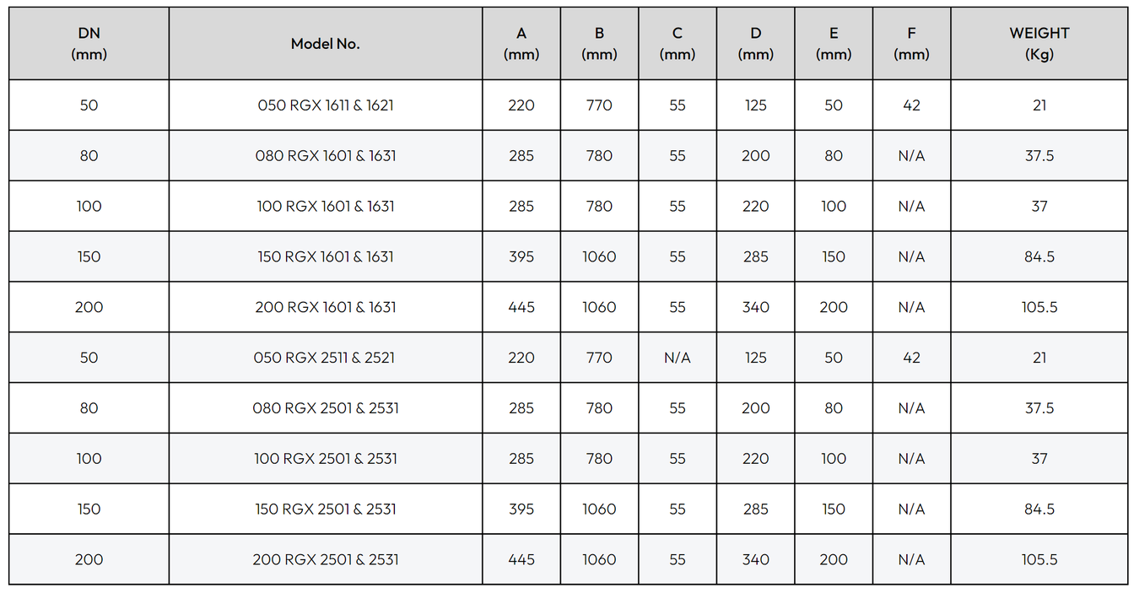Select the WEIGHT (Kg) column header
Viewport: 1139px width, 593px height.
(1039, 44)
